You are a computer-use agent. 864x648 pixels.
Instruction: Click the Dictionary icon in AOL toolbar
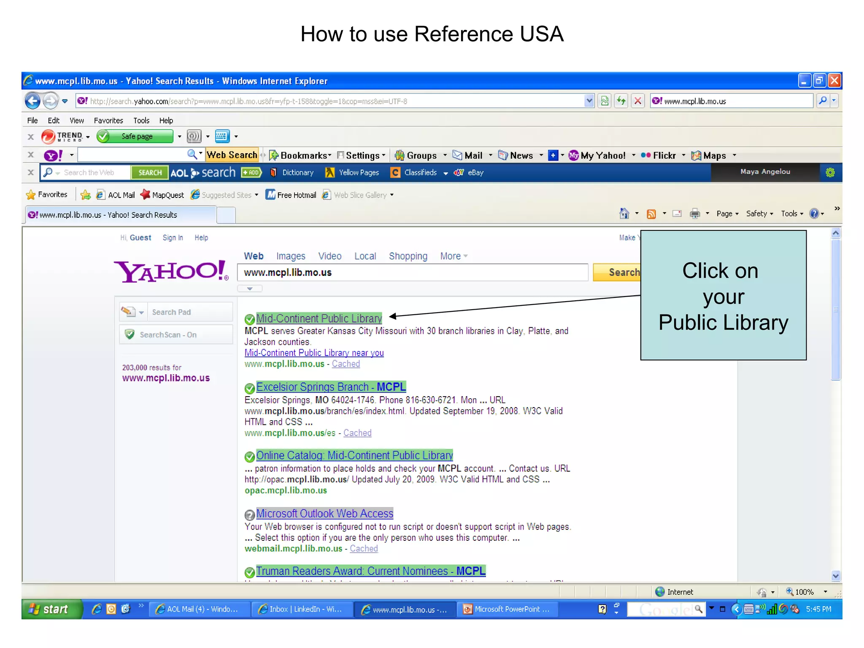tap(273, 173)
